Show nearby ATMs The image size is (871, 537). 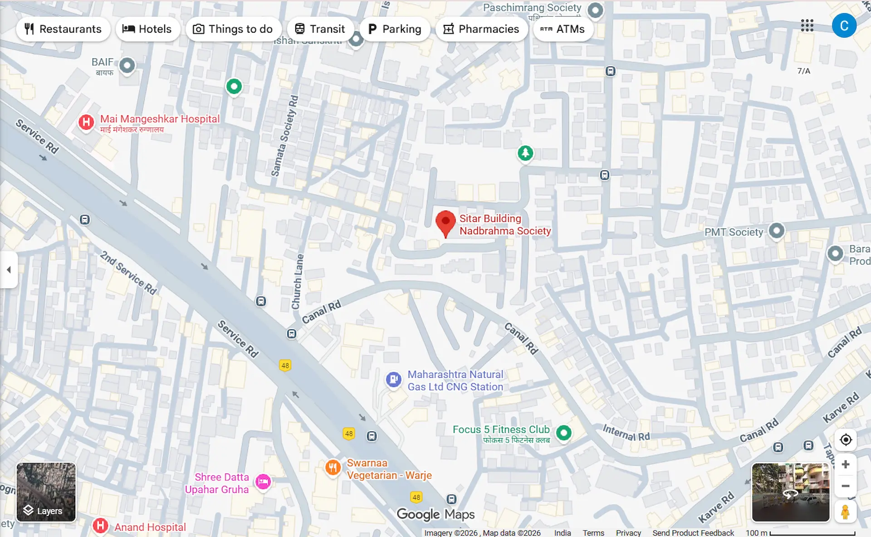pos(563,29)
